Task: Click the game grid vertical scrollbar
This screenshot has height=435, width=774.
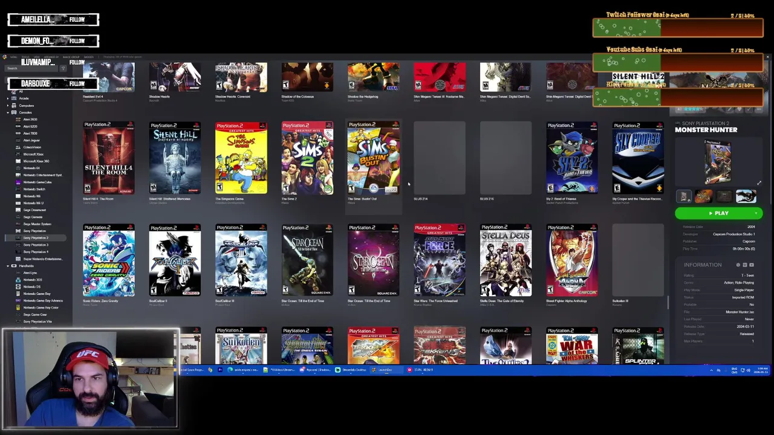Action: click(x=668, y=302)
